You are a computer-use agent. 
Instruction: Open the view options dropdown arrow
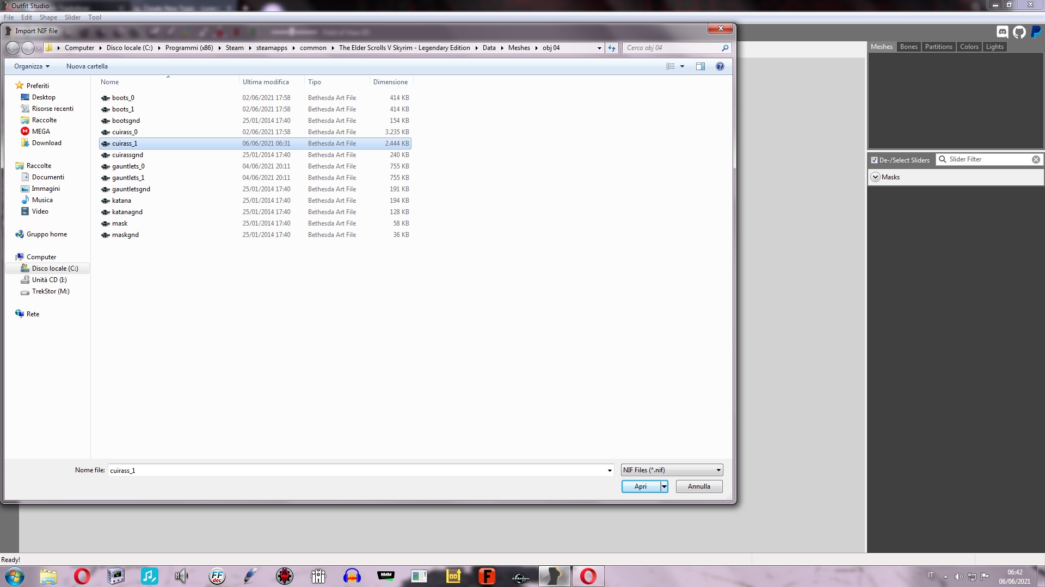click(682, 66)
